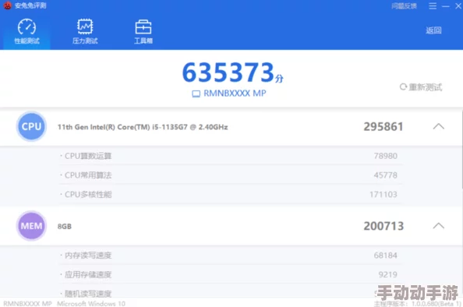The width and height of the screenshot is (463, 307).
Task: Select the 内存读写速度 row
Action: point(231,256)
